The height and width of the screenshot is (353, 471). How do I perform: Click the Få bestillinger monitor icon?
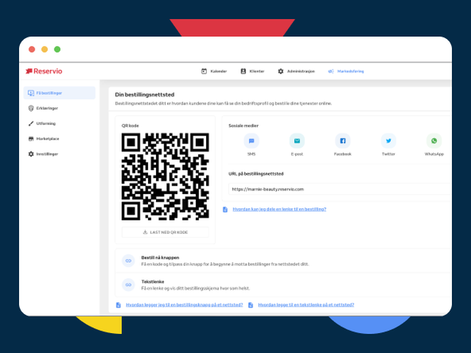31,93
